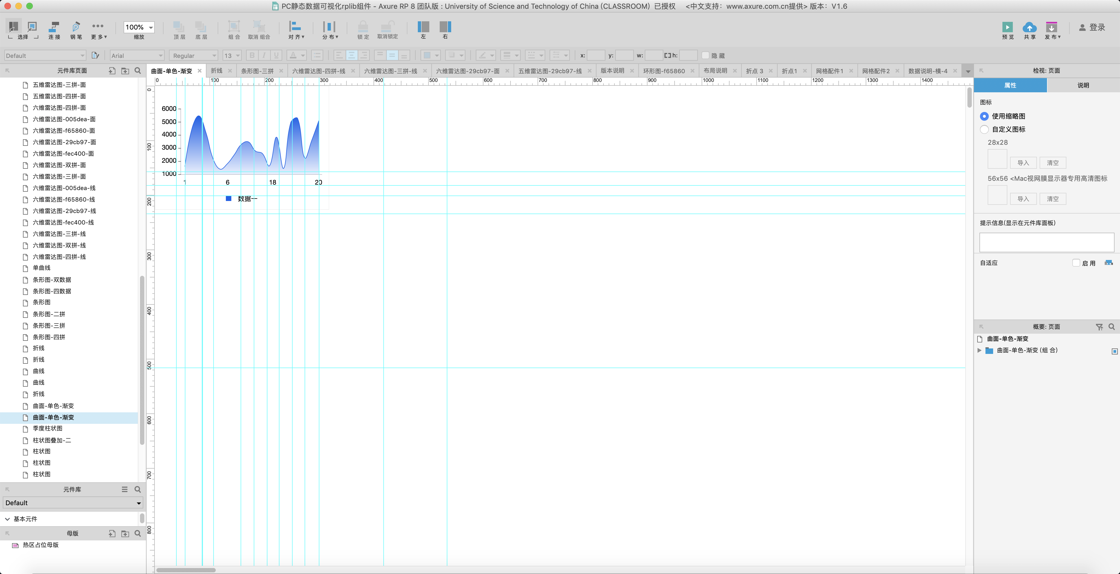Activate the 连接 connector tool

point(54,30)
